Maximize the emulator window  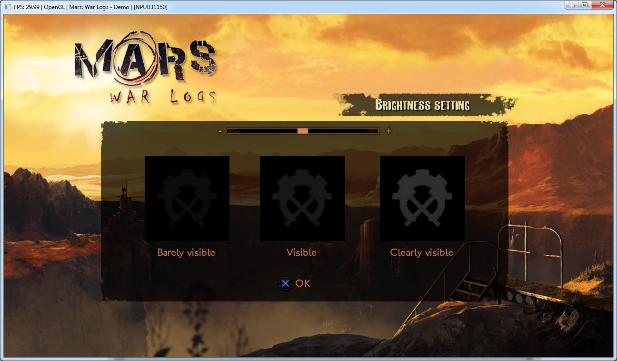click(x=585, y=5)
